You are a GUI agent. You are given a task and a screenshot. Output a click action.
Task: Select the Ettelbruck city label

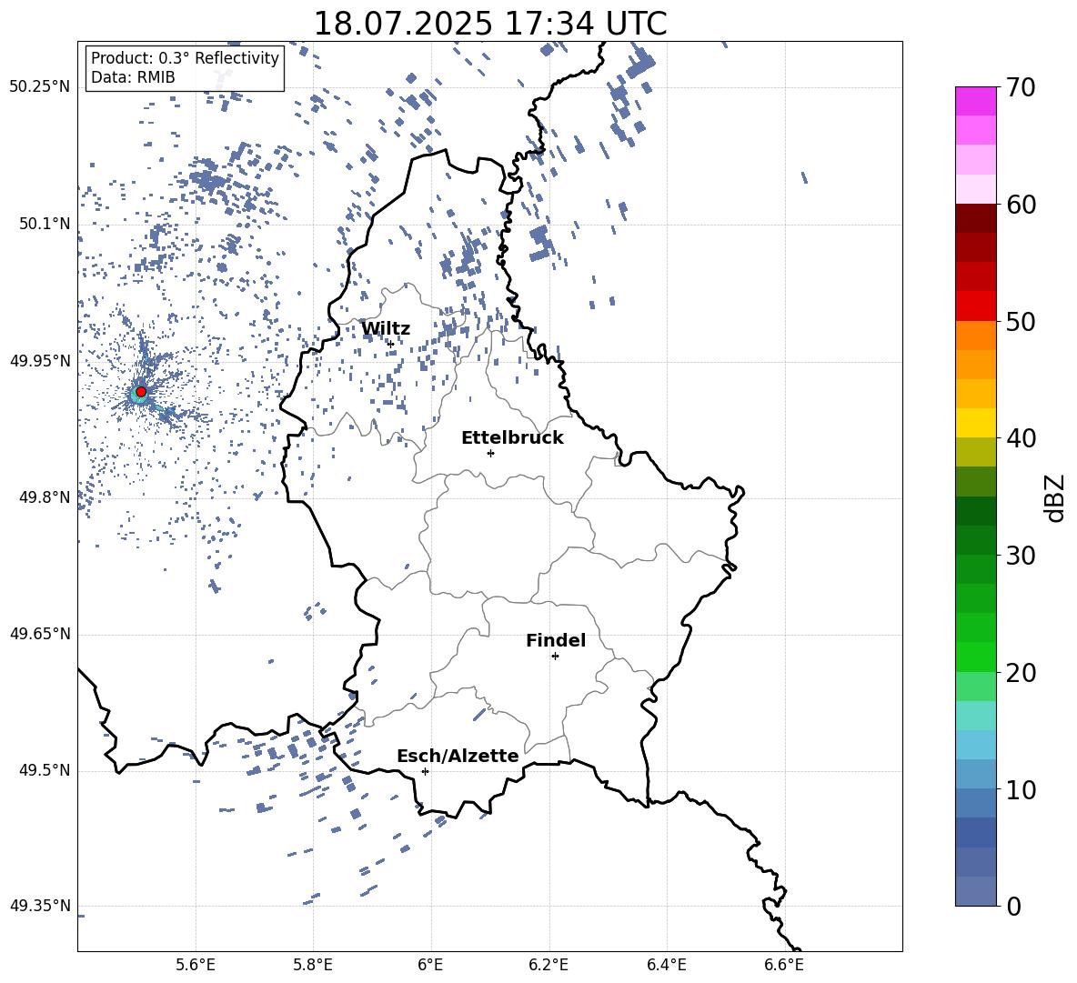[512, 437]
